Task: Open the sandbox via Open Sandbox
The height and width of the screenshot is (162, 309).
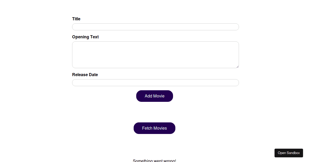Action: [x=289, y=153]
